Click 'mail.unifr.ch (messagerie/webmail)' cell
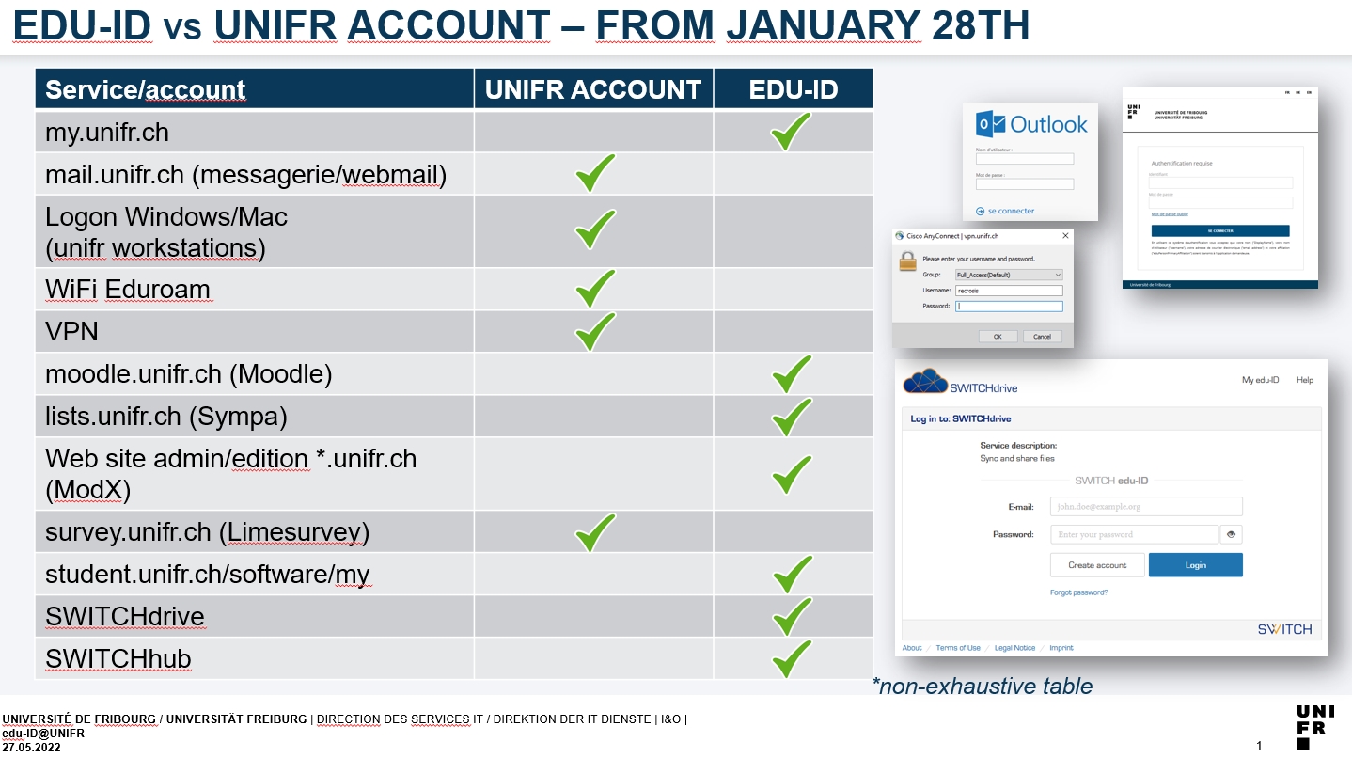This screenshot has width=1352, height=758. [x=255, y=174]
